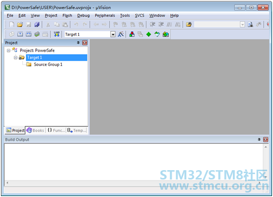273x197 pixels.
Task: Click the Save All icon
Action: tap(37, 24)
